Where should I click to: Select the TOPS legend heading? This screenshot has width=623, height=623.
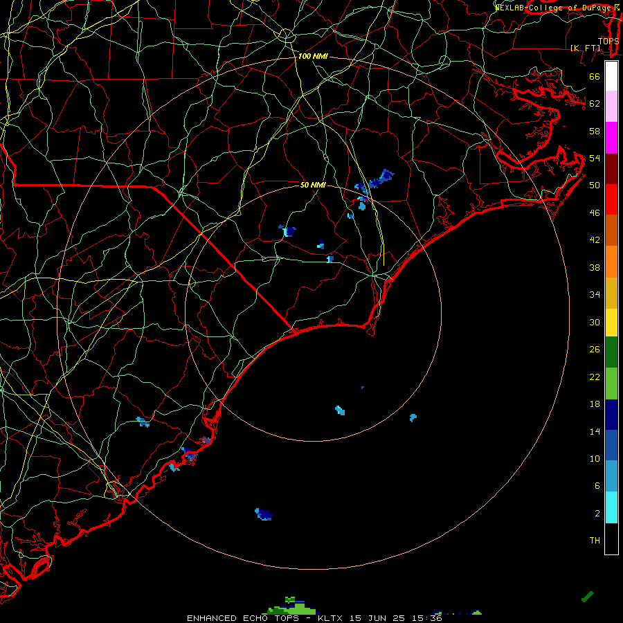pos(608,41)
